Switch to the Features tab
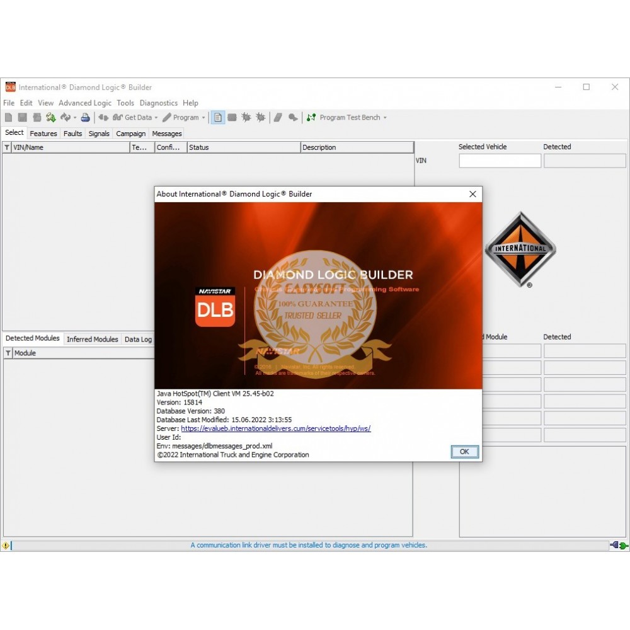 tap(43, 134)
